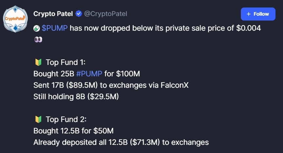Click the $0.004 private sale price text
Image resolution: width=283 pixels, height=153 pixels.
248,28
